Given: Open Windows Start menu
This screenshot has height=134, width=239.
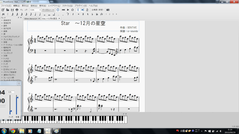Looking at the screenshot, I should point(4,131).
